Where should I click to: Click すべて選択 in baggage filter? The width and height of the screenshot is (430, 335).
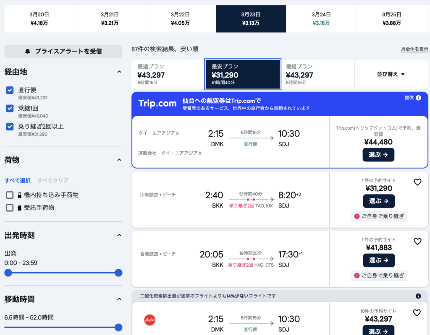pos(18,181)
